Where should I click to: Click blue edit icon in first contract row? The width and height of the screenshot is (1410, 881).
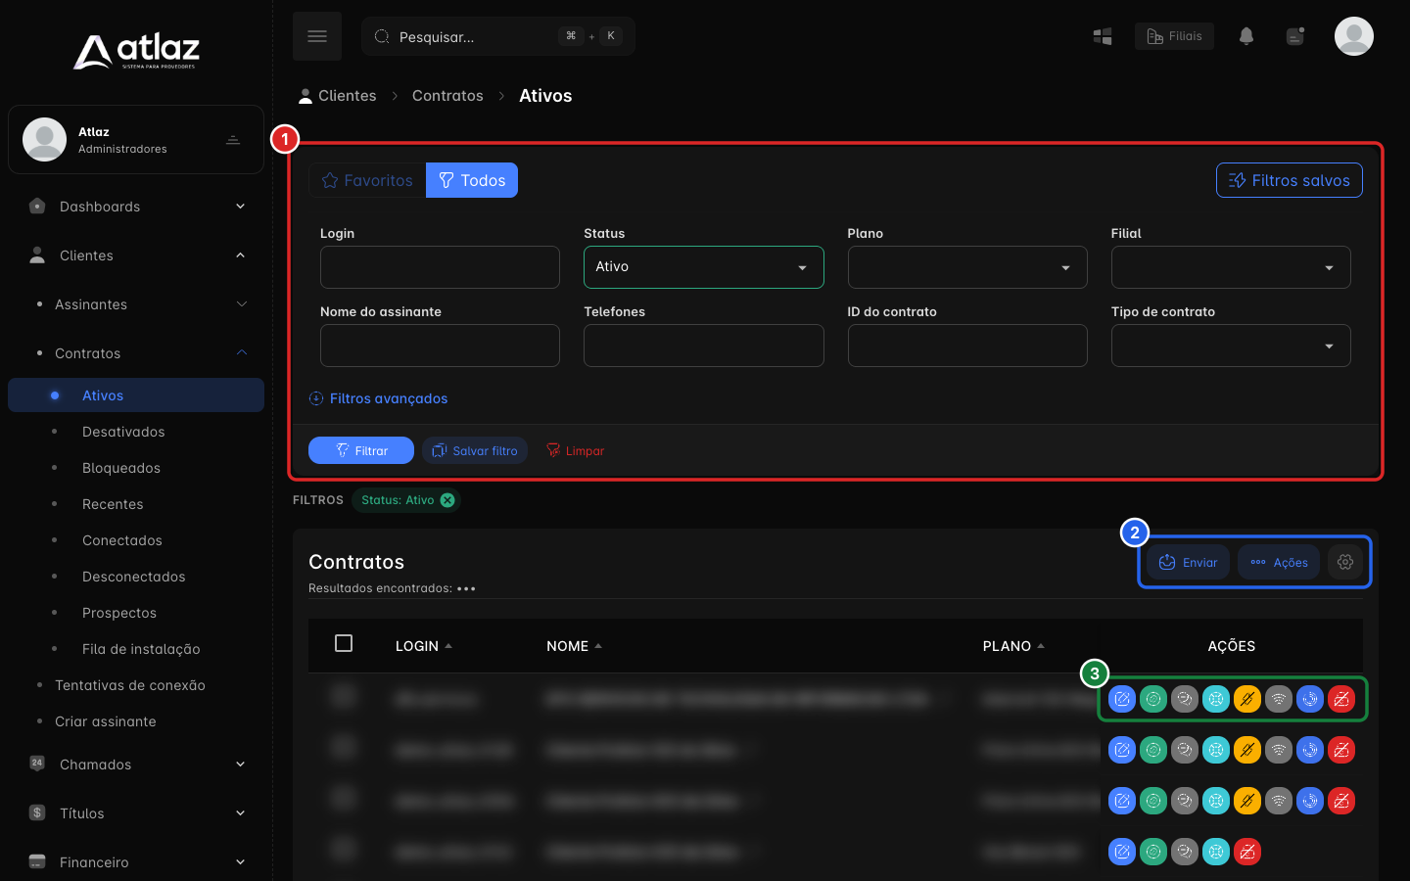pyautogui.click(x=1122, y=699)
